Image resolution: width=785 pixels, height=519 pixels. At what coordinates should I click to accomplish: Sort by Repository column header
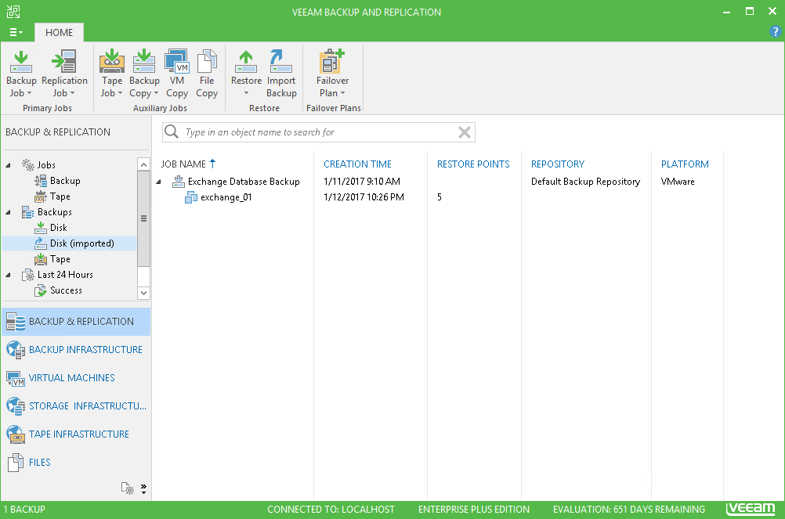pyautogui.click(x=558, y=164)
